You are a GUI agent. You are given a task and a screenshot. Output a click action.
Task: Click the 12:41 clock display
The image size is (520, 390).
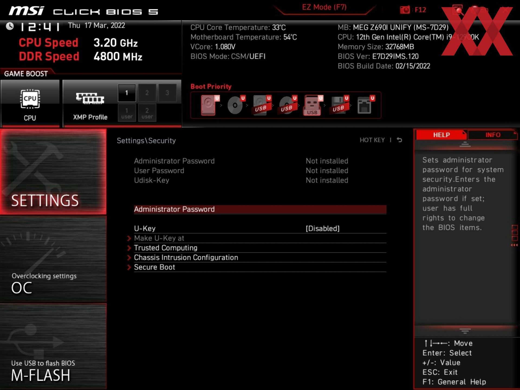pos(41,27)
